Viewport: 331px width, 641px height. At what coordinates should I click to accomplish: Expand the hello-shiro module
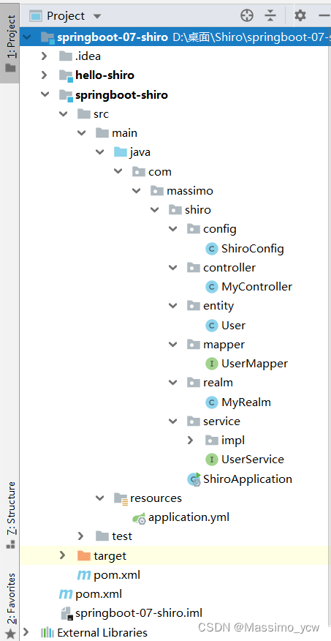tap(44, 75)
